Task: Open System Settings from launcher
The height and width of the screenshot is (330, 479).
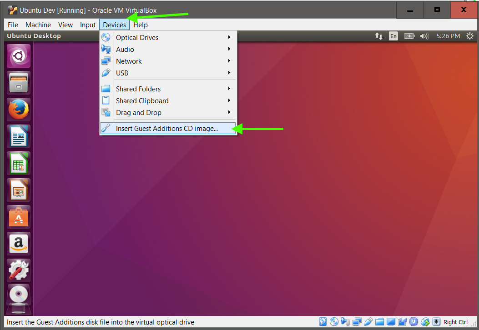Action: [19, 271]
